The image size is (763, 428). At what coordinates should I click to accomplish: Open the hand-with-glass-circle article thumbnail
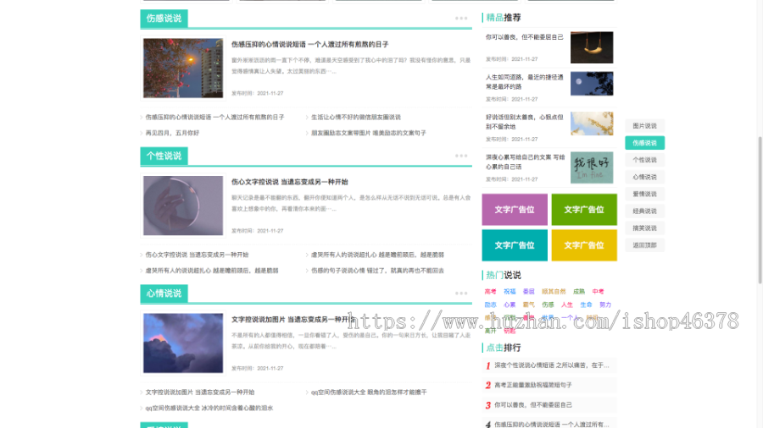[183, 206]
